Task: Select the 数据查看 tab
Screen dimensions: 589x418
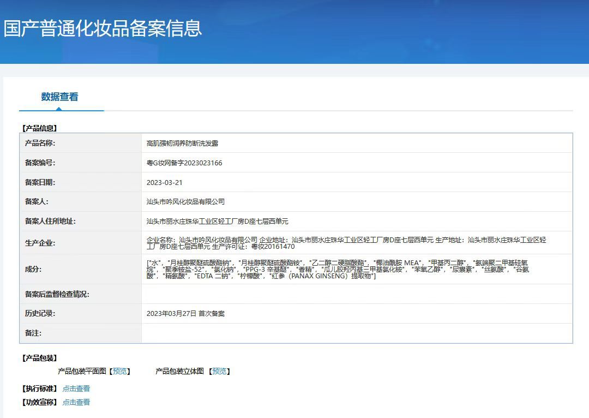Action: click(60, 97)
